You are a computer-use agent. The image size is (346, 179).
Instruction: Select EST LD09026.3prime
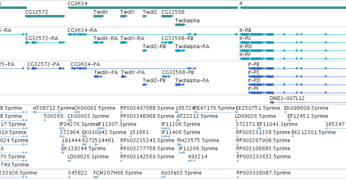(69, 161)
